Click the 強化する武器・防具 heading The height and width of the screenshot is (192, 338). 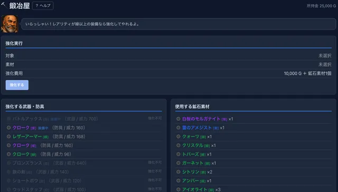(25, 107)
